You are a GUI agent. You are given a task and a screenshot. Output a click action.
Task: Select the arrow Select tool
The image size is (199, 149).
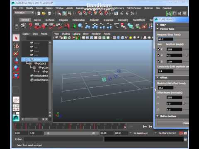(16, 38)
